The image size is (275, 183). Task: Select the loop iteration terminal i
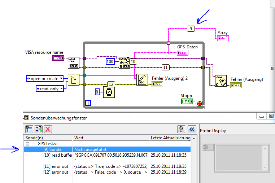click(88, 103)
